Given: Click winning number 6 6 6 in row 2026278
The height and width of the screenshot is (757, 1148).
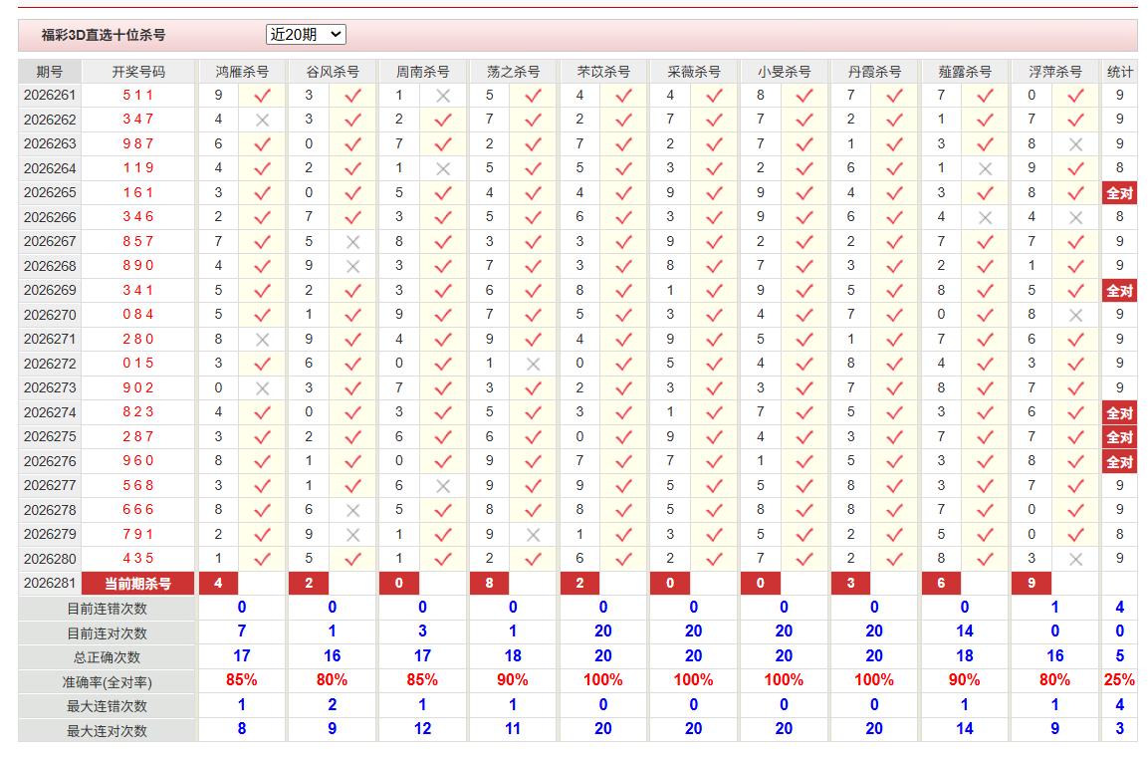Looking at the screenshot, I should pos(138,510).
